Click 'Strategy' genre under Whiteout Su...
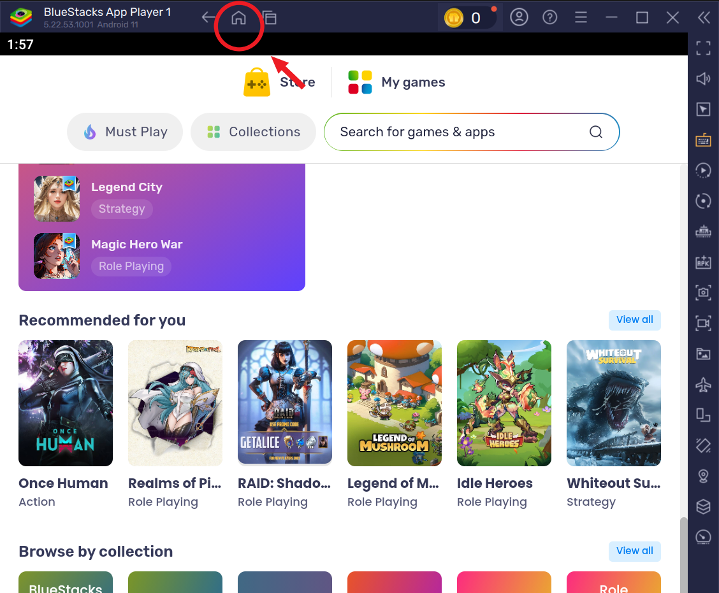This screenshot has height=593, width=719. click(591, 503)
